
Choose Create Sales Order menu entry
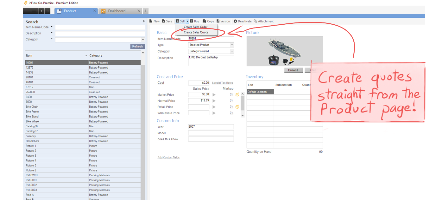(x=196, y=27)
